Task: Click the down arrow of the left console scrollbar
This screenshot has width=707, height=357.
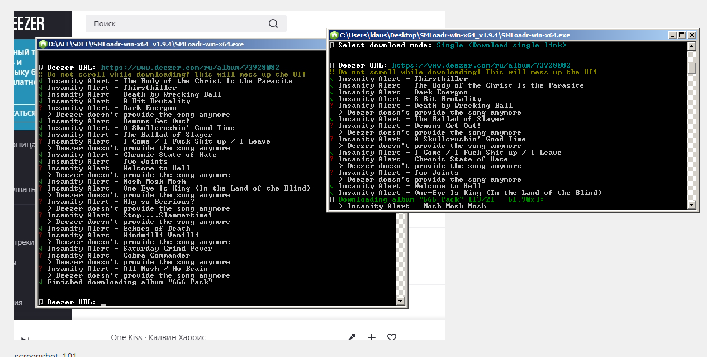Action: (x=400, y=301)
